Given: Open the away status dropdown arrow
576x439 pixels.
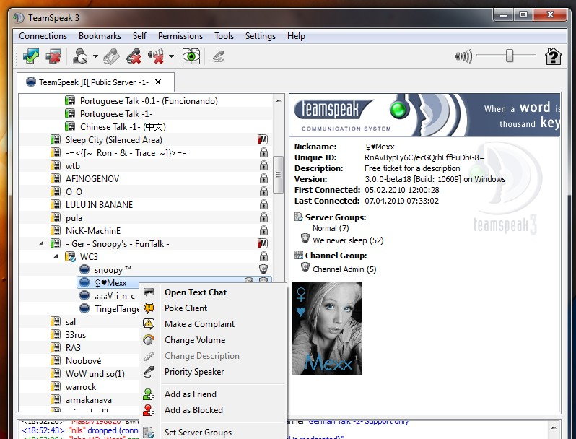Looking at the screenshot, I should (x=95, y=56).
